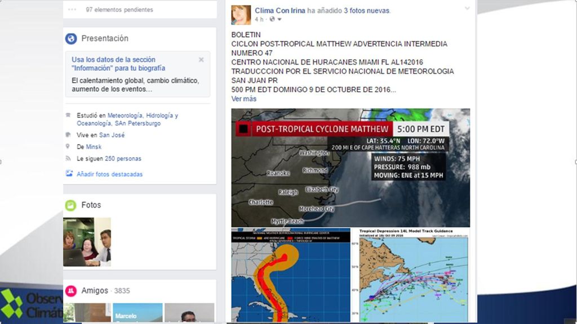
Task: Open the hurricane wind swath map image
Action: click(x=291, y=275)
